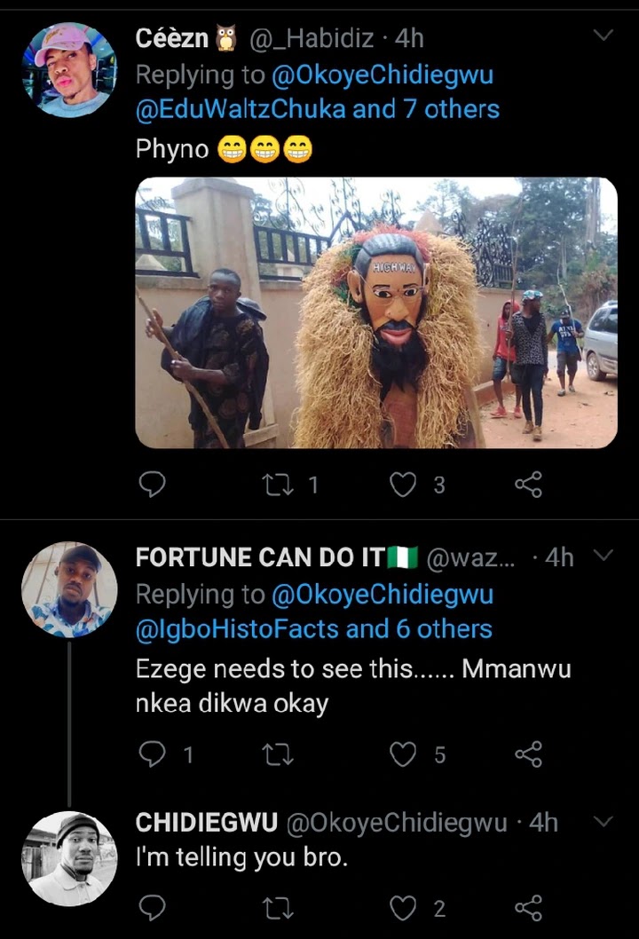The width and height of the screenshot is (639, 939).
Task: Share CHIDIEGWU's 'I'm telling you bro' tweet
Action: click(x=528, y=908)
